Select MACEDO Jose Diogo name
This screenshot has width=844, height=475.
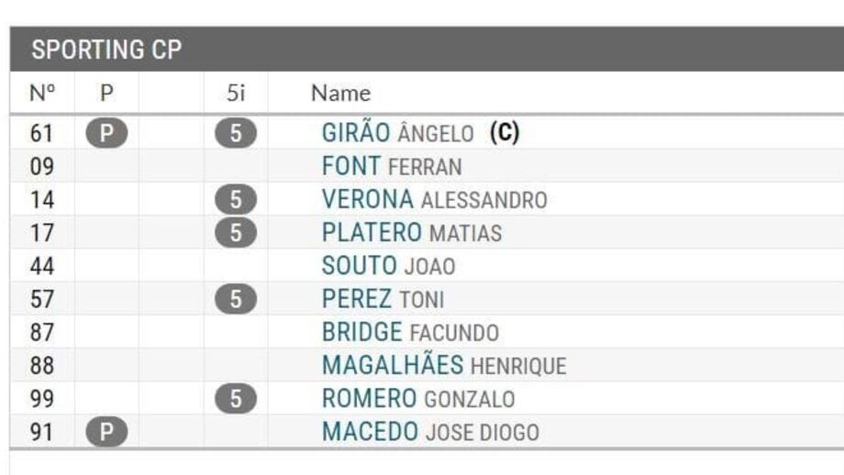[x=430, y=431]
